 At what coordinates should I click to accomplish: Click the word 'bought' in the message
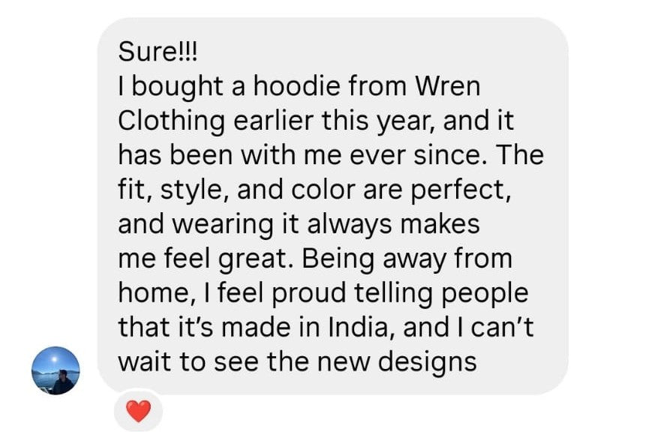pos(177,87)
